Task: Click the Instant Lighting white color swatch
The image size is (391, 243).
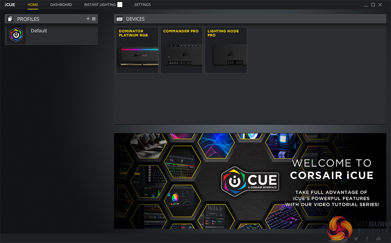Action: (120, 4)
